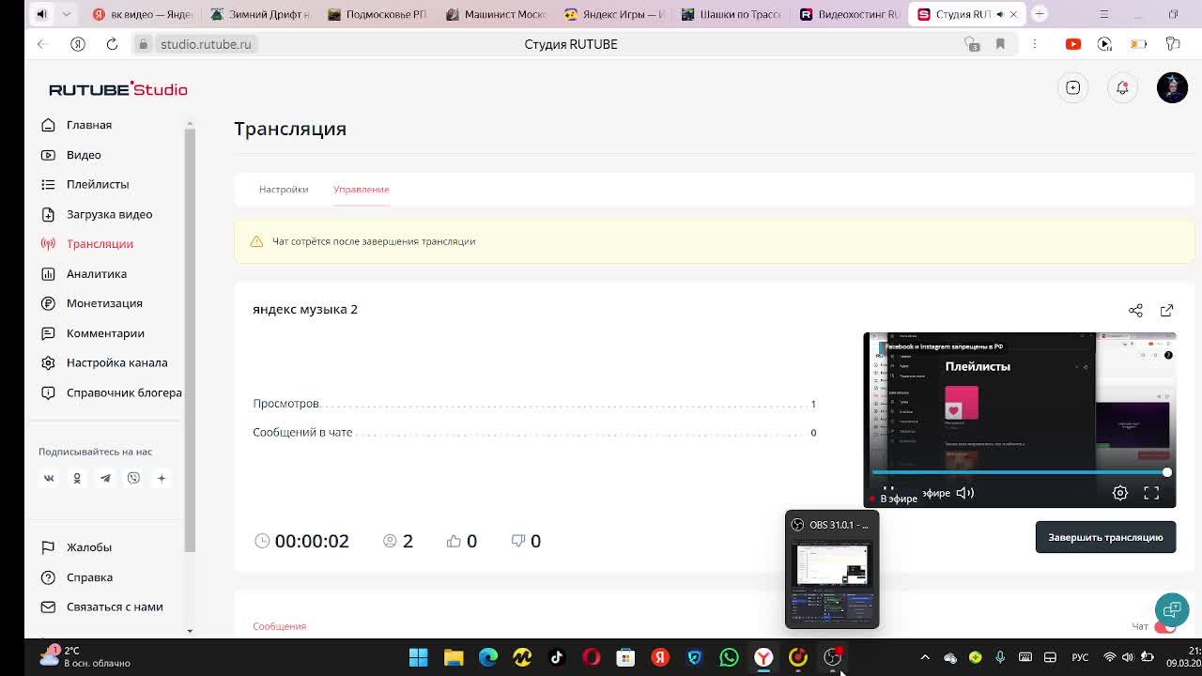Open Загрузка видео in sidebar
The image size is (1202, 676).
pyautogui.click(x=109, y=214)
